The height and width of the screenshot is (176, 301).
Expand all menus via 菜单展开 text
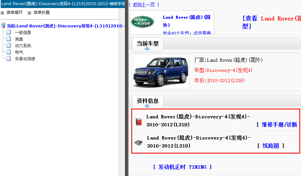pos(15,13)
